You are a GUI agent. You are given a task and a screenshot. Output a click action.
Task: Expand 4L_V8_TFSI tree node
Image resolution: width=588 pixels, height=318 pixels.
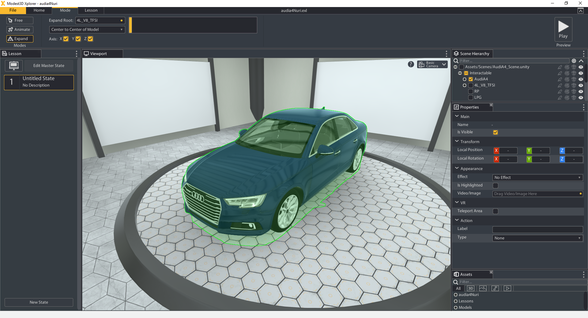click(x=465, y=85)
